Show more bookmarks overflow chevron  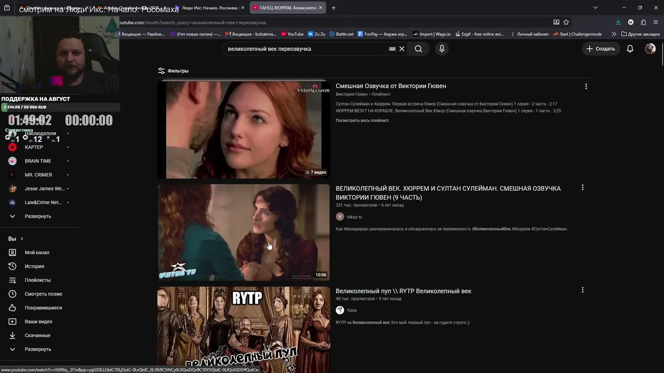click(614, 34)
